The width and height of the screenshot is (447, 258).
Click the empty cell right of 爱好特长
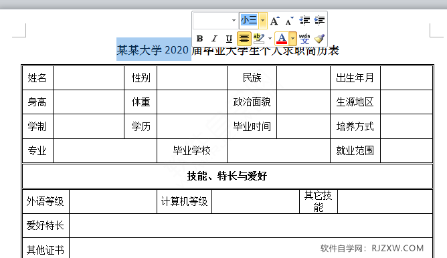251,225
